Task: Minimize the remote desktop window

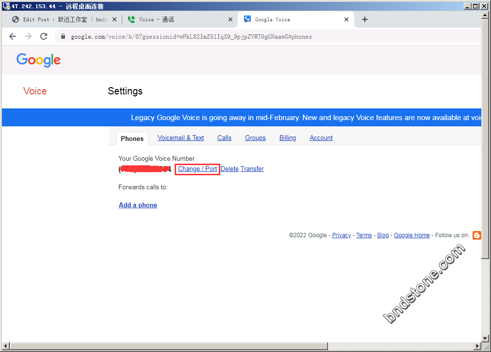Action: coord(468,6)
